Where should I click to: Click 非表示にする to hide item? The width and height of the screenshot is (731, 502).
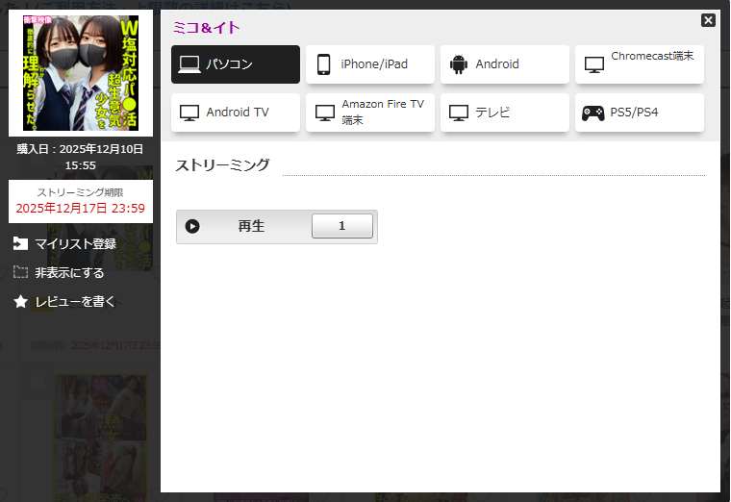(x=69, y=272)
